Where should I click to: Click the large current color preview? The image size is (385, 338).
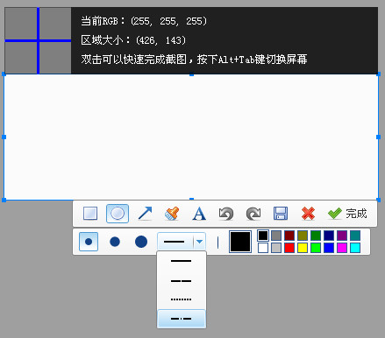pos(240,242)
